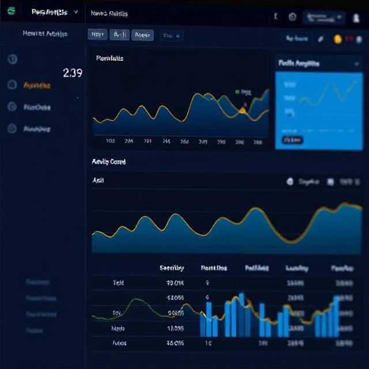This screenshot has height=369, width=369.
Task: Click the circular icon above the 2.39 value
Action: point(12,59)
